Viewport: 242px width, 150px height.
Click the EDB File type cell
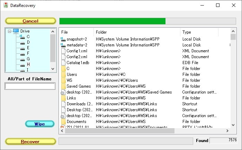[x=190, y=63]
